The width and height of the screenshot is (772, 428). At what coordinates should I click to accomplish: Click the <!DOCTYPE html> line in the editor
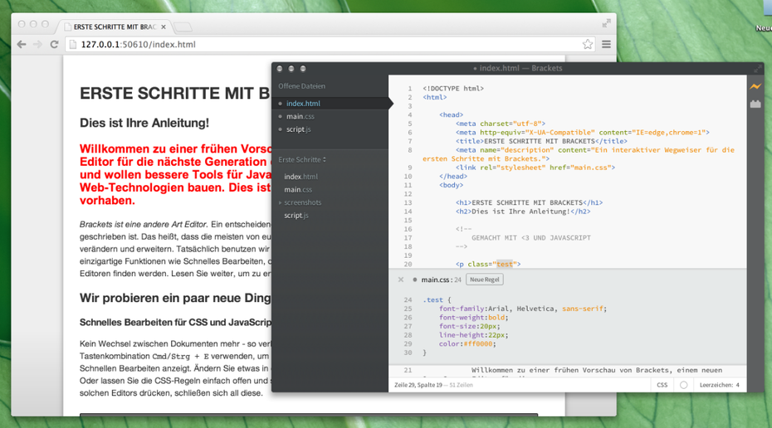point(453,89)
